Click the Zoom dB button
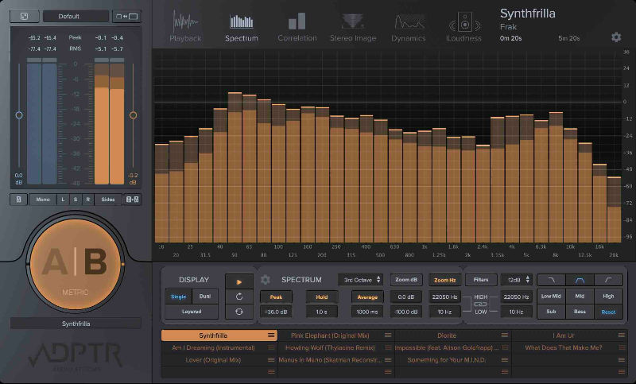 (406, 280)
